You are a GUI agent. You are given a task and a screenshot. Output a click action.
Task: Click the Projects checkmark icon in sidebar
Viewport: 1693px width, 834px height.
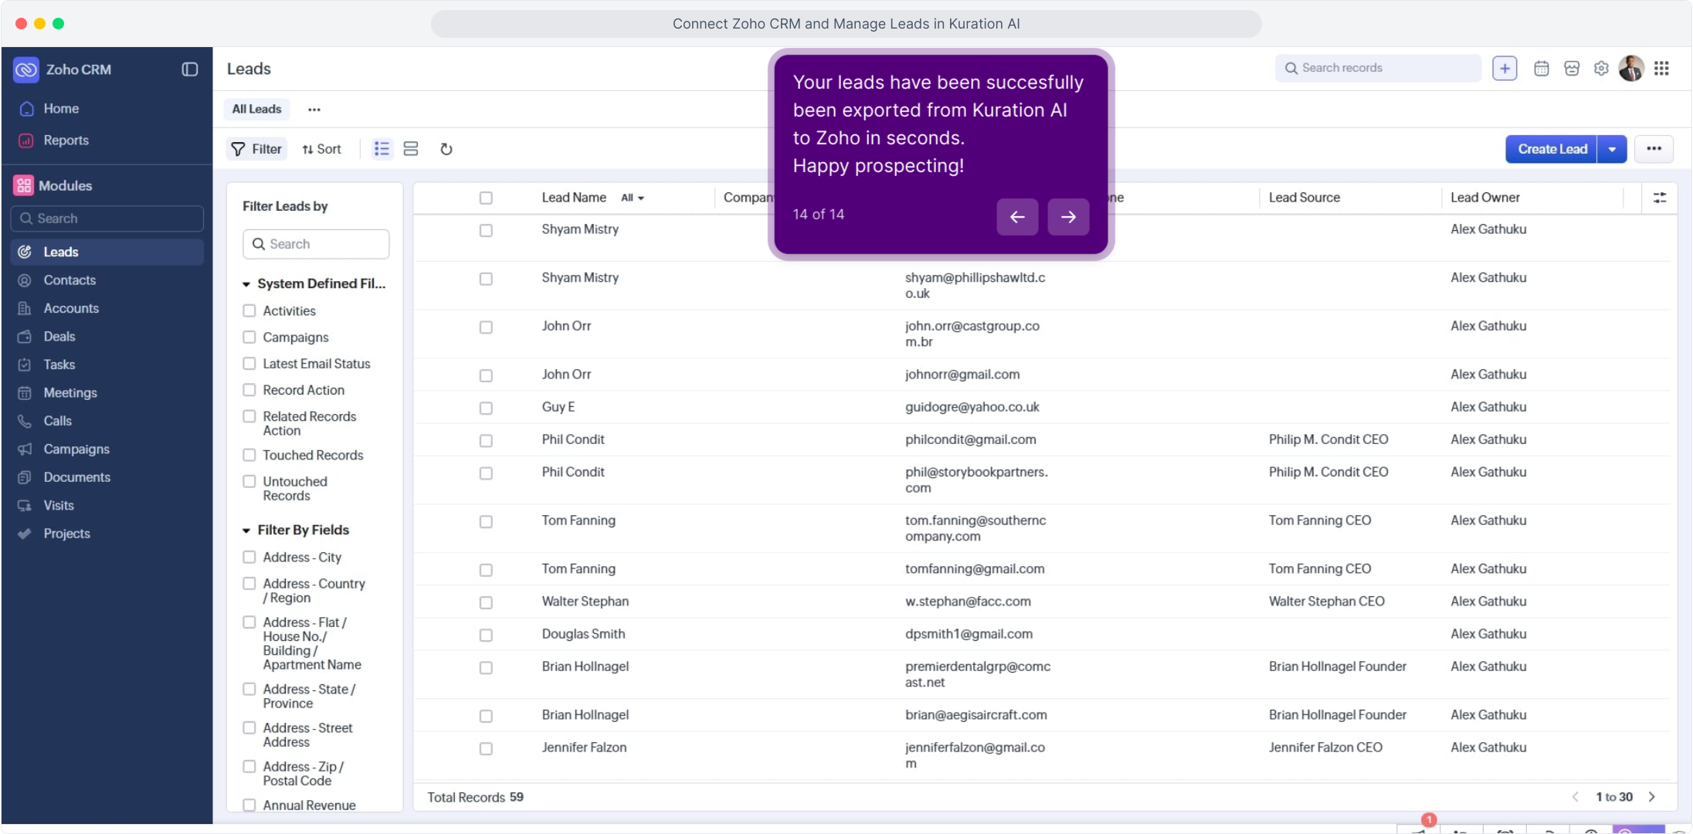pyautogui.click(x=25, y=534)
